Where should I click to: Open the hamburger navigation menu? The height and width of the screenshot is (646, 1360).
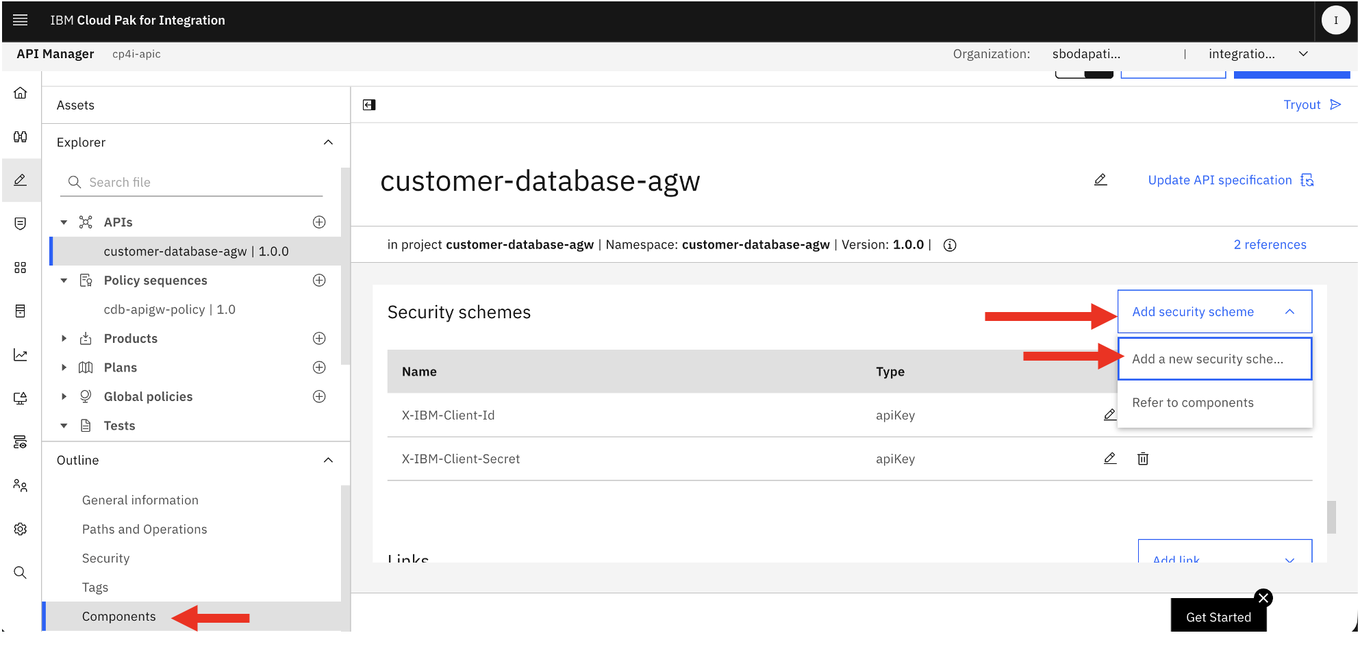21,20
